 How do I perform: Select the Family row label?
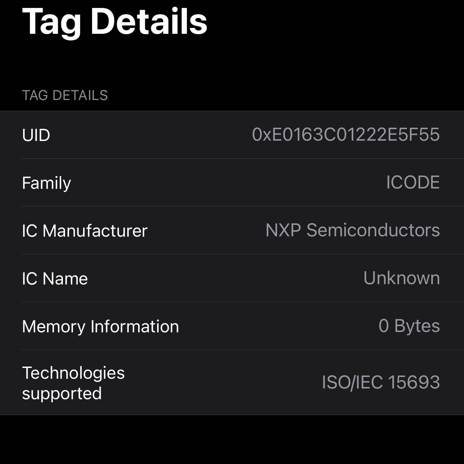tap(46, 183)
